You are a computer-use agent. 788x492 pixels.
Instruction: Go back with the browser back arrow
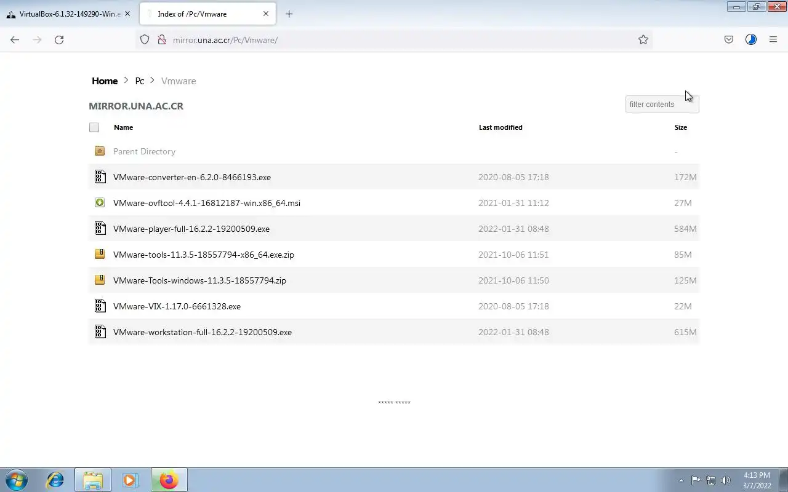(x=15, y=39)
